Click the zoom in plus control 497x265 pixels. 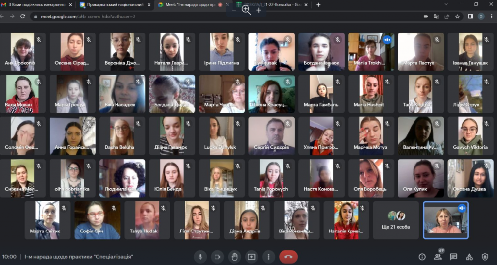click(x=259, y=10)
